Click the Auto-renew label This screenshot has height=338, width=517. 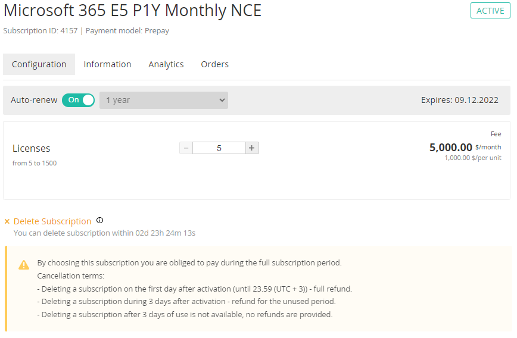[x=34, y=100]
